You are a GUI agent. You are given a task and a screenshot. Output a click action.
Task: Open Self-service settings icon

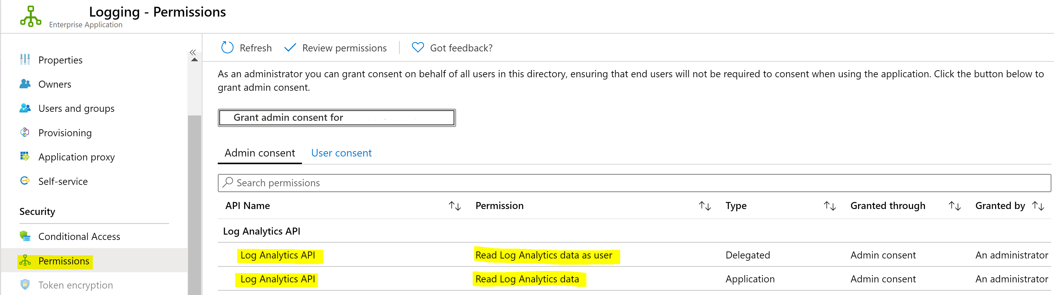pos(25,181)
